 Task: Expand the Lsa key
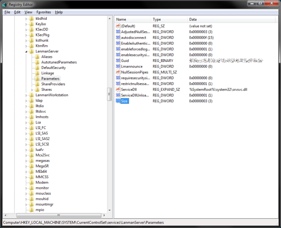[x=26, y=123]
